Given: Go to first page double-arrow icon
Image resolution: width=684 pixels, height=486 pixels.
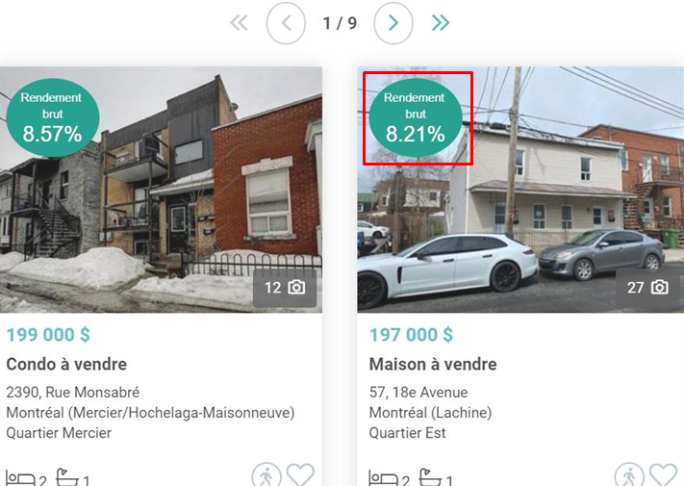Looking at the screenshot, I should [x=239, y=23].
